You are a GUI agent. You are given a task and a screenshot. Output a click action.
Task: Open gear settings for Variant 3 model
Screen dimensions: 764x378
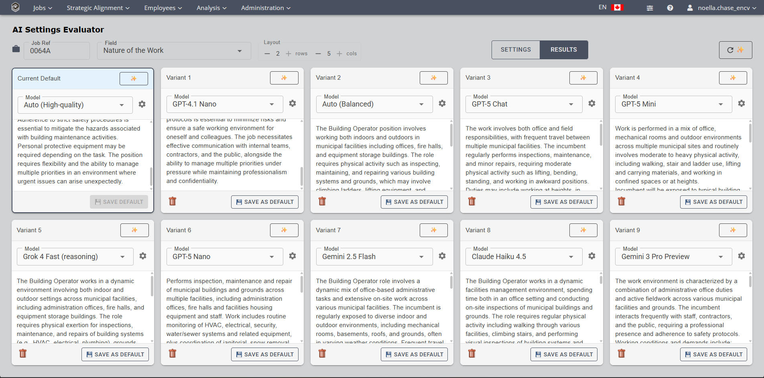[591, 104]
